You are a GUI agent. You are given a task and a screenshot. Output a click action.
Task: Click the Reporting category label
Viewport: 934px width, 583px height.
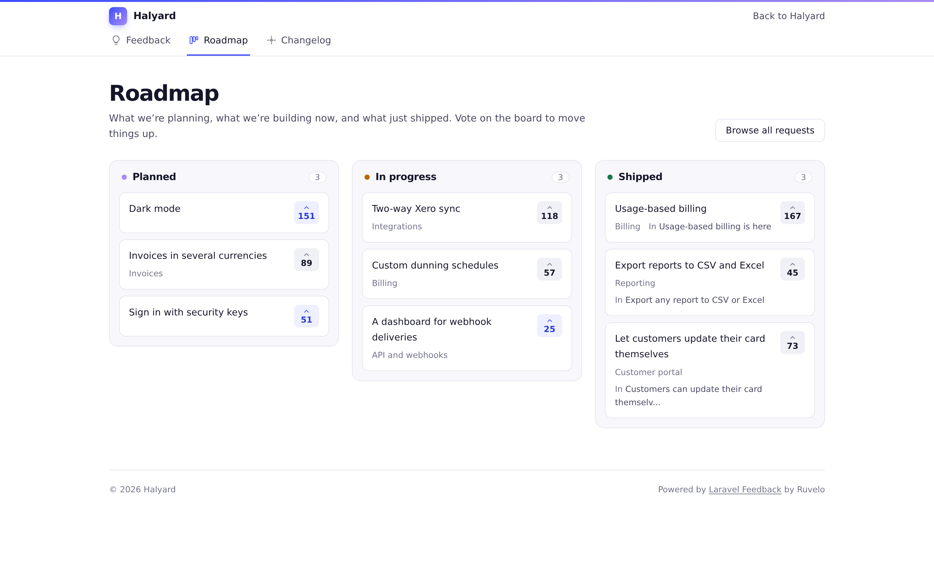(635, 283)
